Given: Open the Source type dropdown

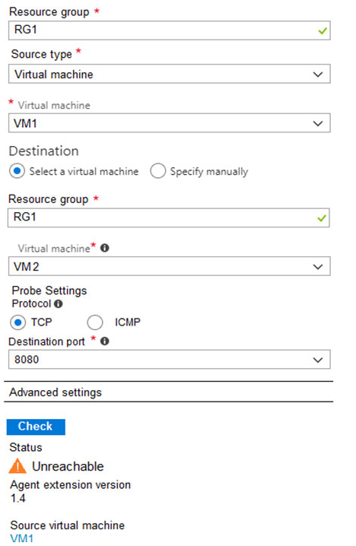Looking at the screenshot, I should (x=170, y=74).
